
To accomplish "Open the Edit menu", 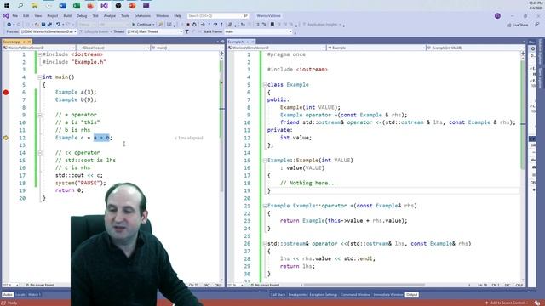I will click(26, 15).
